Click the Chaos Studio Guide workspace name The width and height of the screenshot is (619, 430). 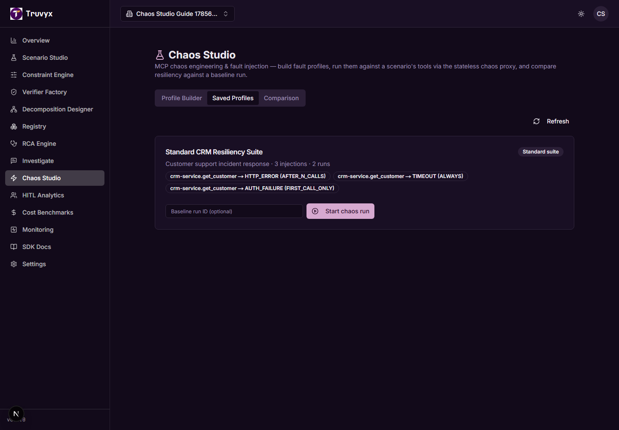click(177, 14)
